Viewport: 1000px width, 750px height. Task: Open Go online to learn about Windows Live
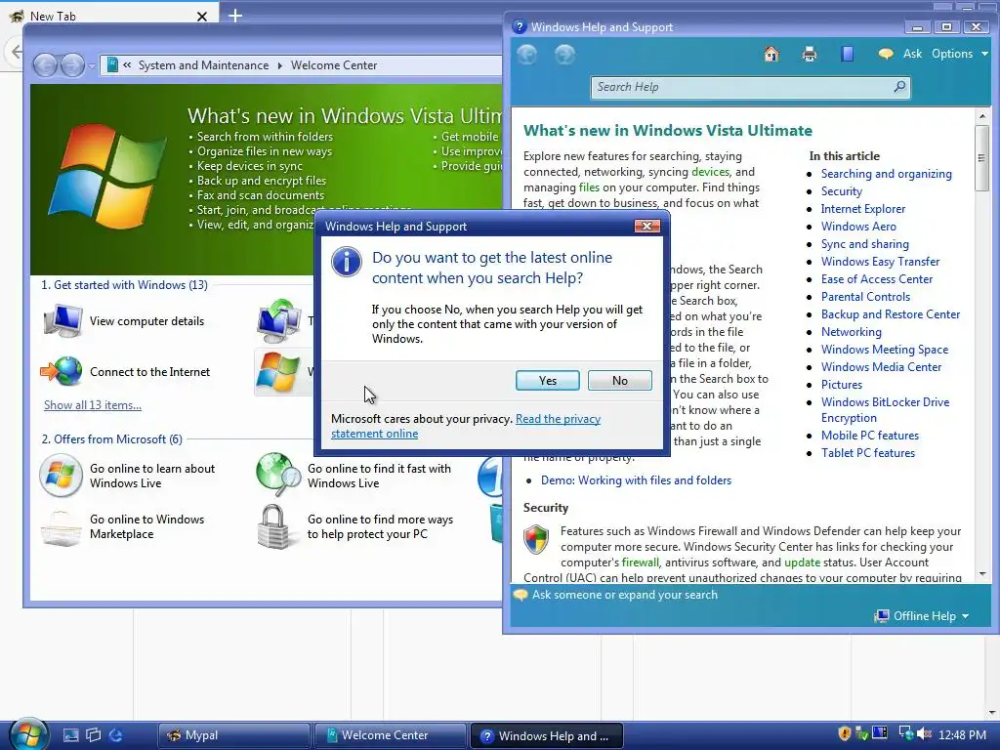click(128, 476)
